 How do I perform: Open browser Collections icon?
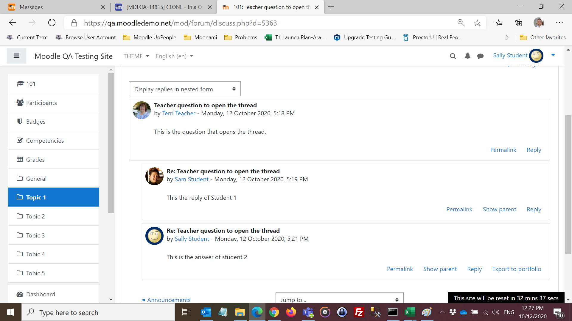[x=519, y=23]
